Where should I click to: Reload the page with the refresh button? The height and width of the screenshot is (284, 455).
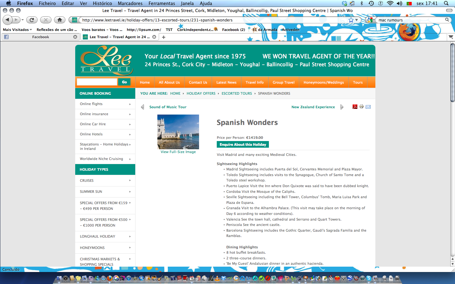[32, 20]
